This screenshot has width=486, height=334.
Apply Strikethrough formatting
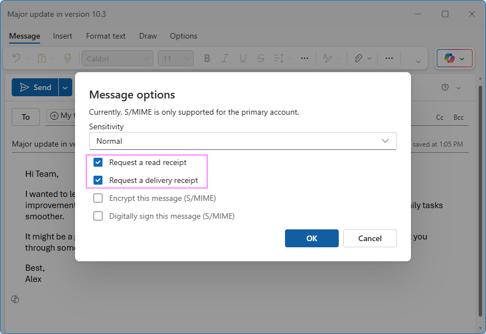tap(260, 58)
